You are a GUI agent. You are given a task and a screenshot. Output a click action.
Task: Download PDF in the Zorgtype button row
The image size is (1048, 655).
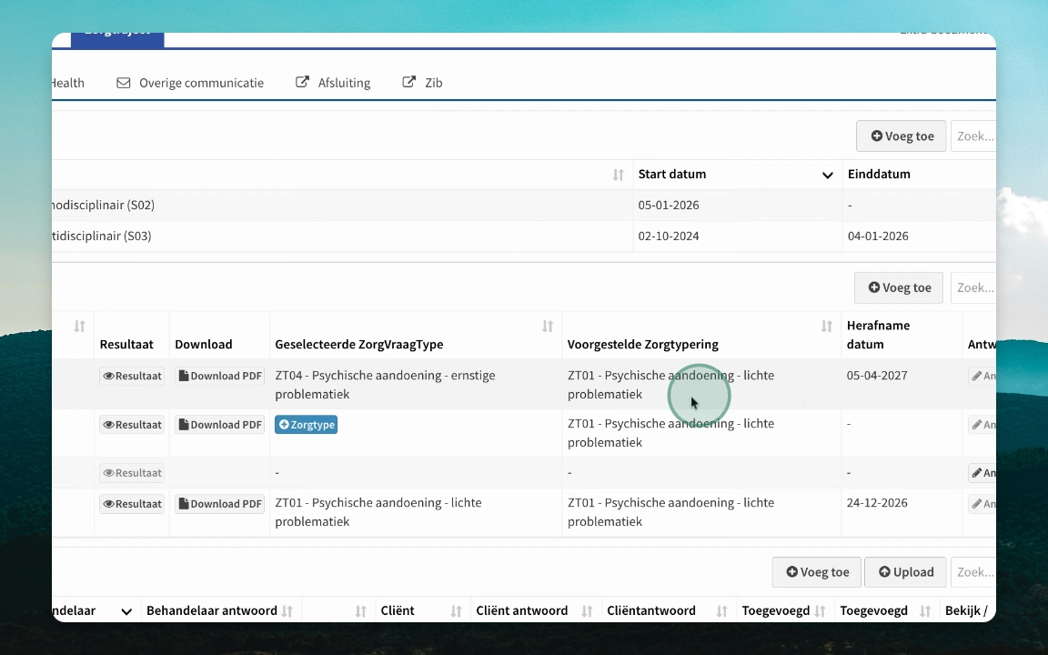point(220,425)
